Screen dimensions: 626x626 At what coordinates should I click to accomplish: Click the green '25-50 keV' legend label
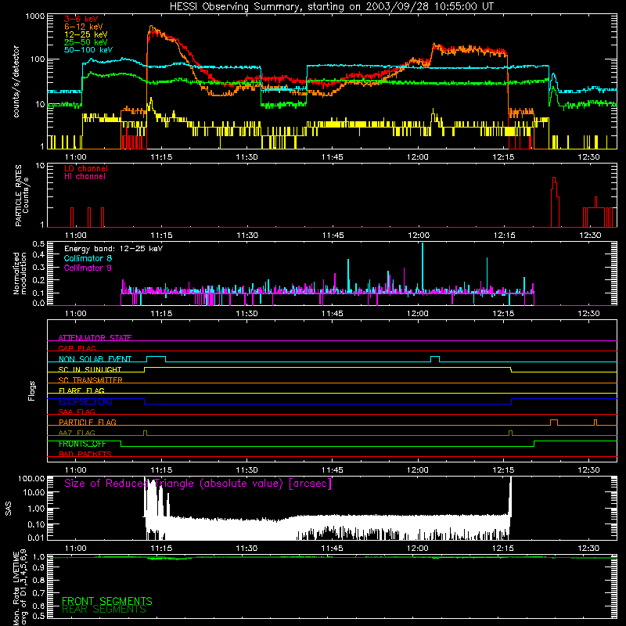tap(86, 42)
